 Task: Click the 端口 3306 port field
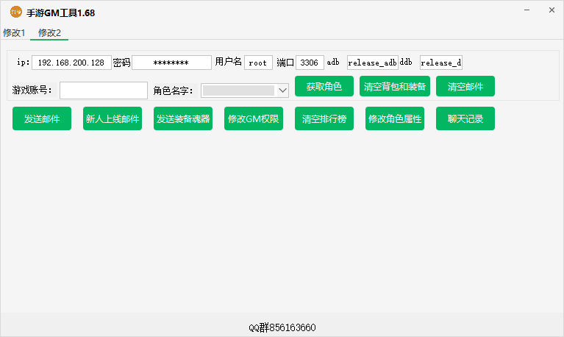310,63
